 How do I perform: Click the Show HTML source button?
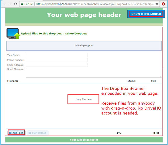(146, 14)
